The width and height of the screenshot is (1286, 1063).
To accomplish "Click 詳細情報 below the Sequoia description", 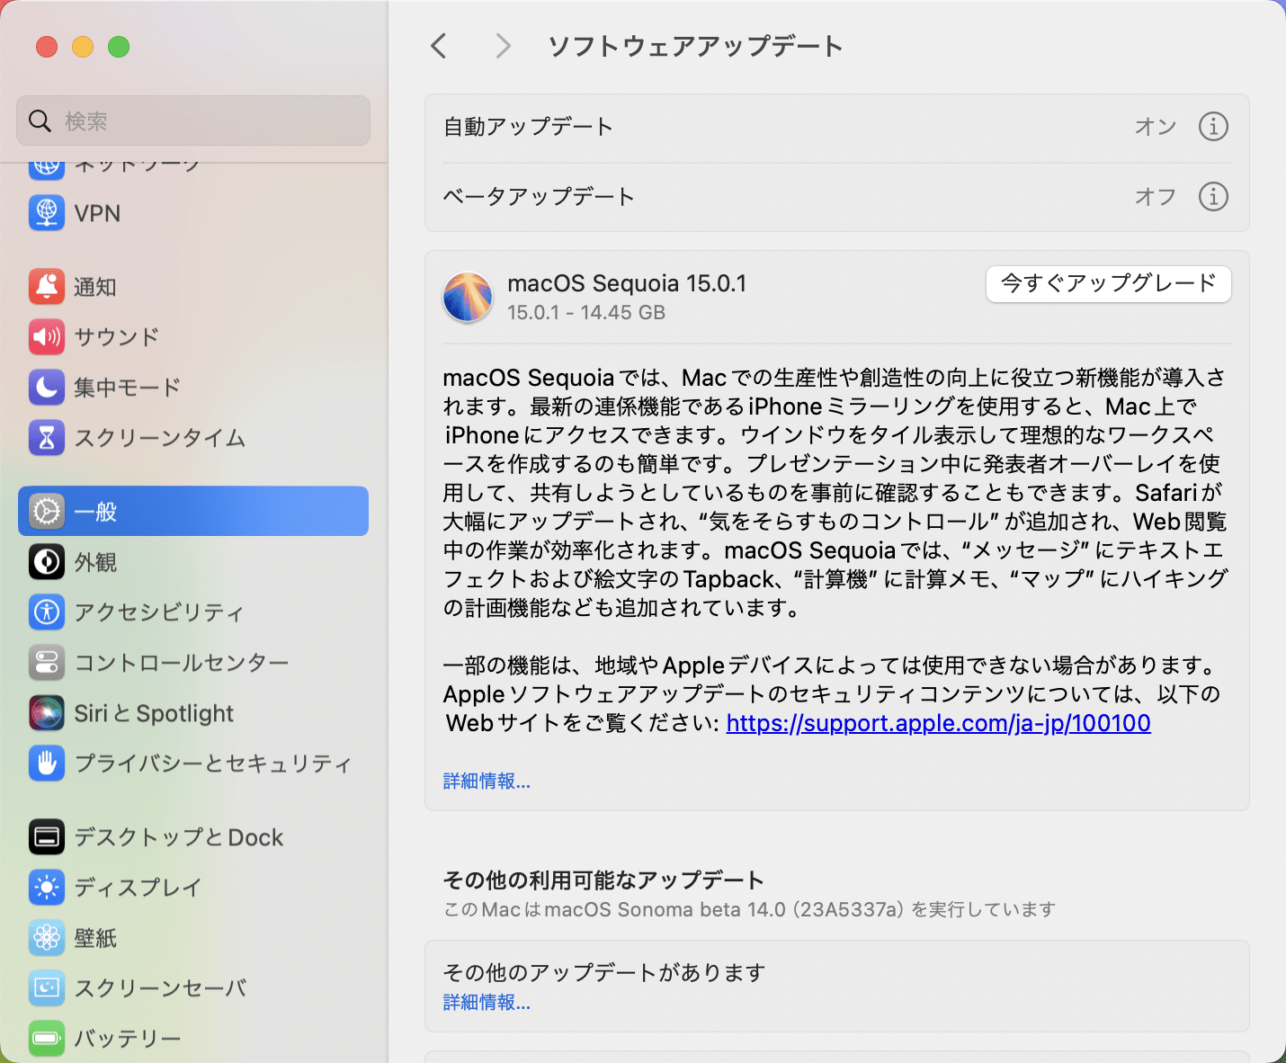I will point(486,782).
